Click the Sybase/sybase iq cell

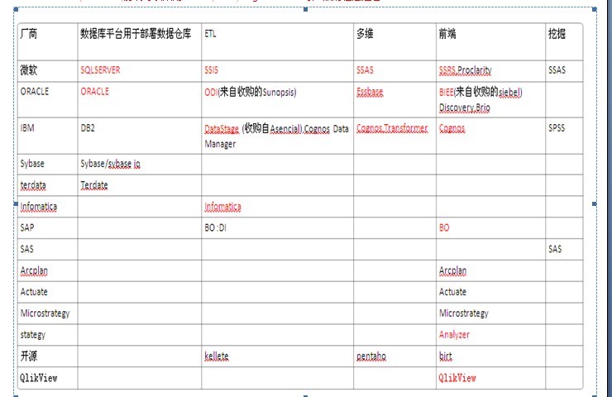[x=139, y=164]
